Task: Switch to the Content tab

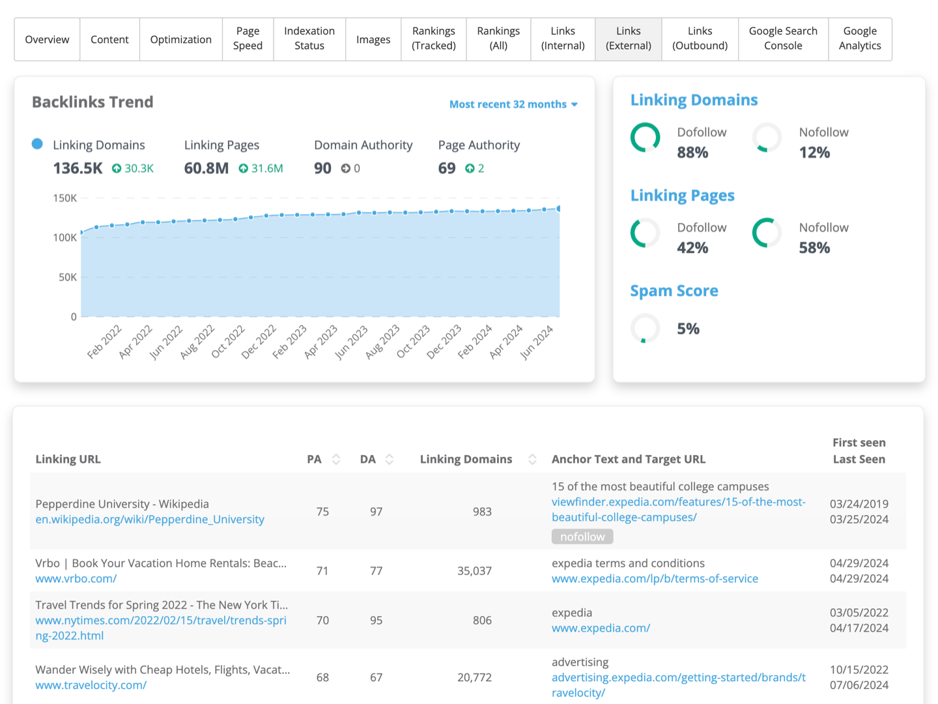Action: click(x=109, y=40)
